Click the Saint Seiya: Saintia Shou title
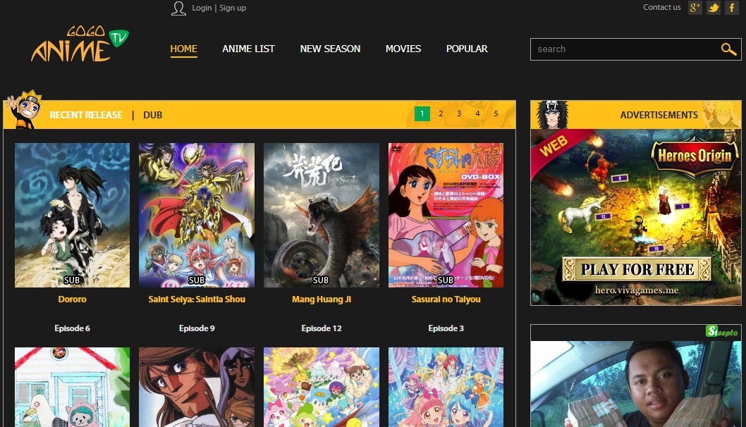 pyautogui.click(x=197, y=299)
